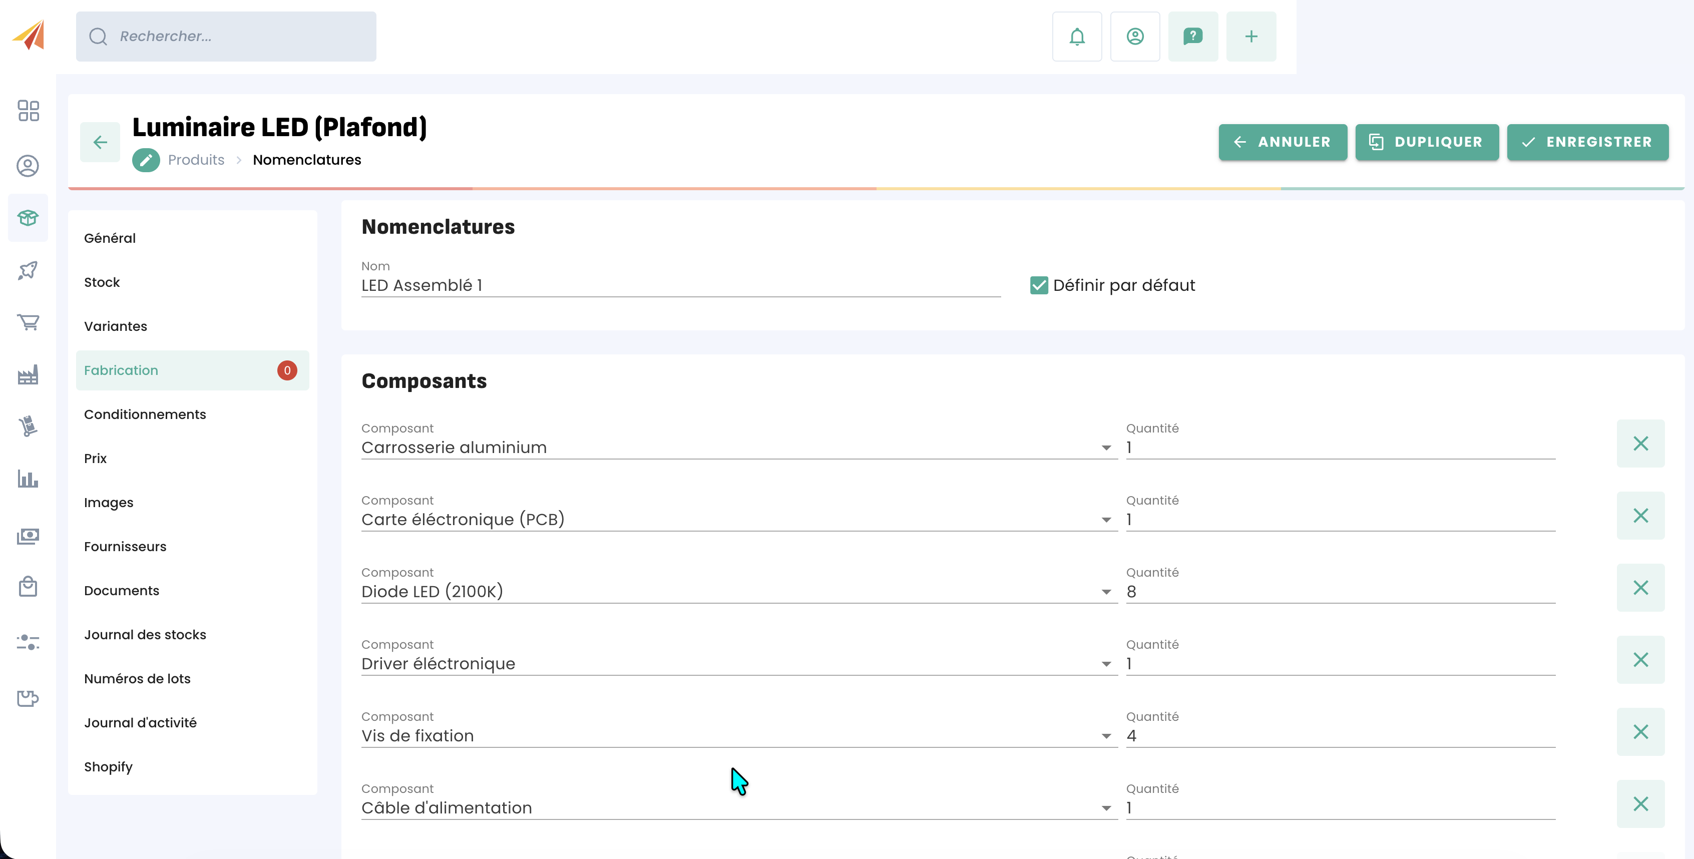Click the plus quick-add icon
1694x859 pixels.
coord(1251,36)
